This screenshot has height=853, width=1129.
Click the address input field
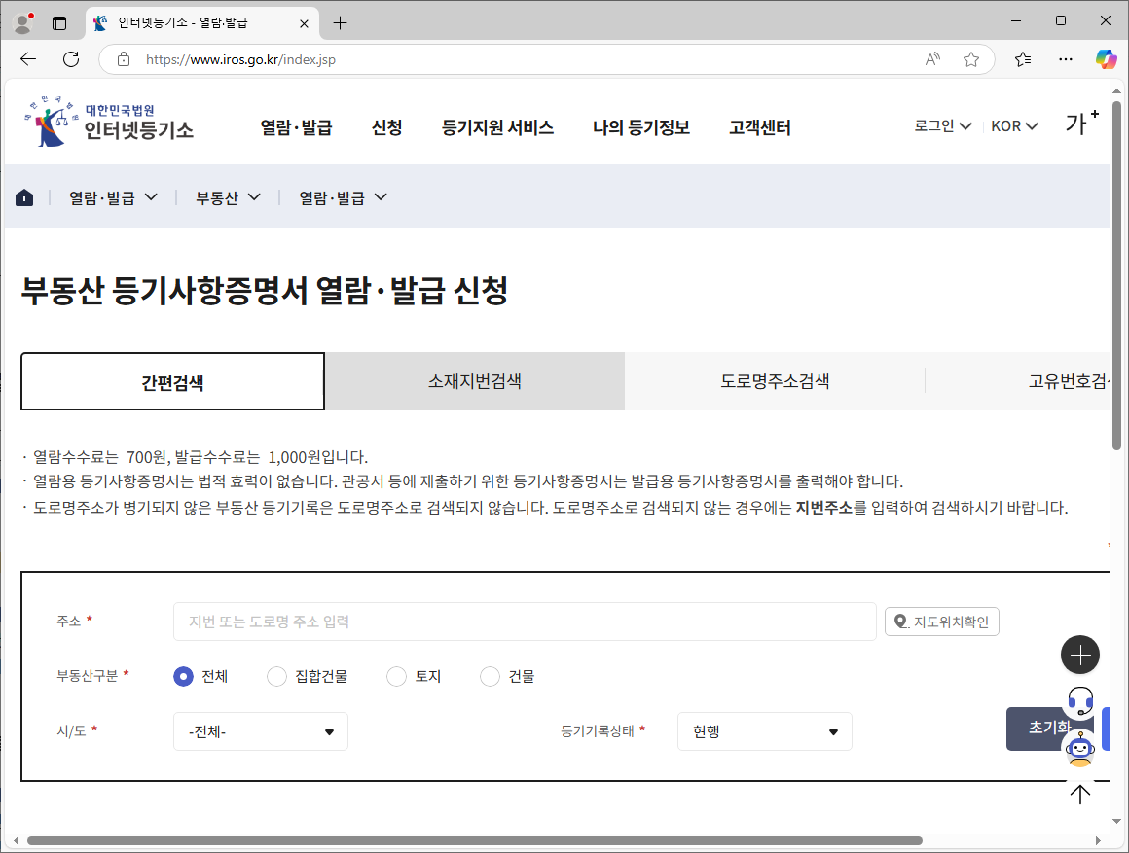point(525,621)
